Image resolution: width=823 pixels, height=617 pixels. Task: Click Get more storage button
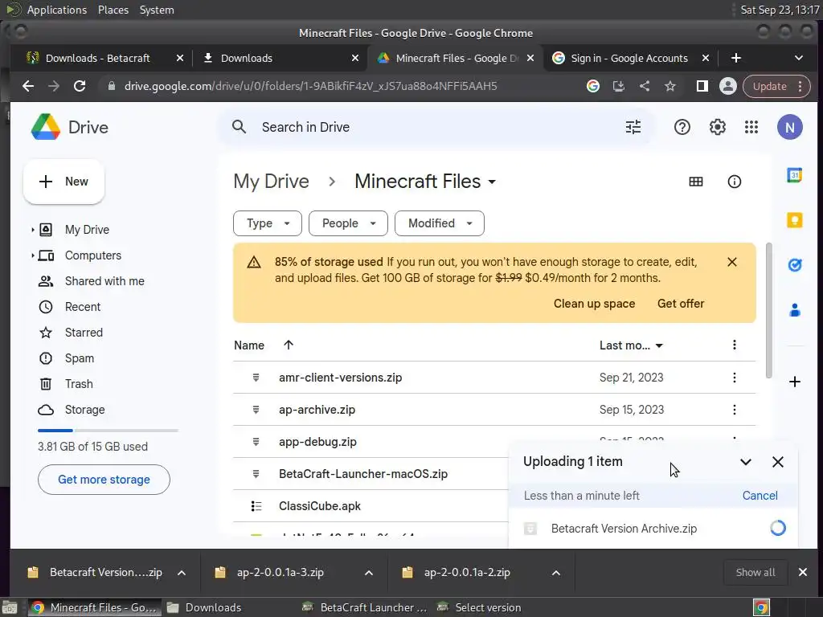pos(104,480)
